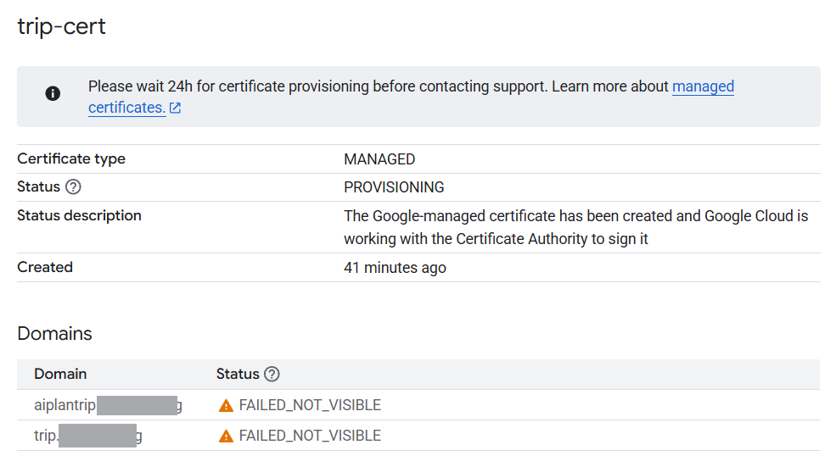Click the external link icon after certificates

click(175, 108)
